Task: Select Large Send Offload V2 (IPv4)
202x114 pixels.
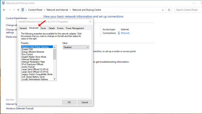Action: pyautogui.click(x=37, y=69)
